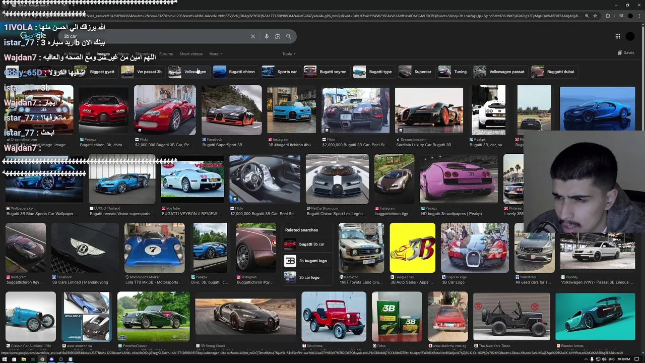Viewport: 645px width, 363px height.
Task: Start a voice search with the microphone icon
Action: (267, 36)
